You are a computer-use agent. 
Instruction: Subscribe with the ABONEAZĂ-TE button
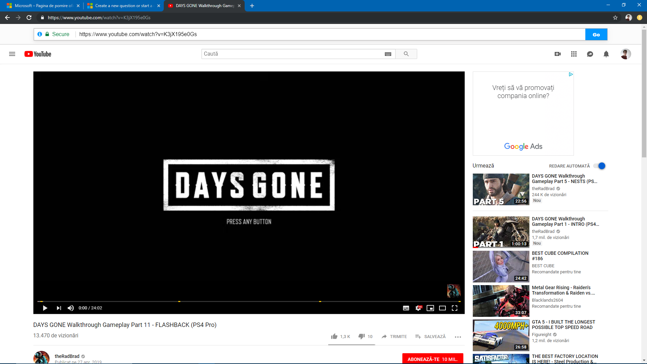click(433, 359)
